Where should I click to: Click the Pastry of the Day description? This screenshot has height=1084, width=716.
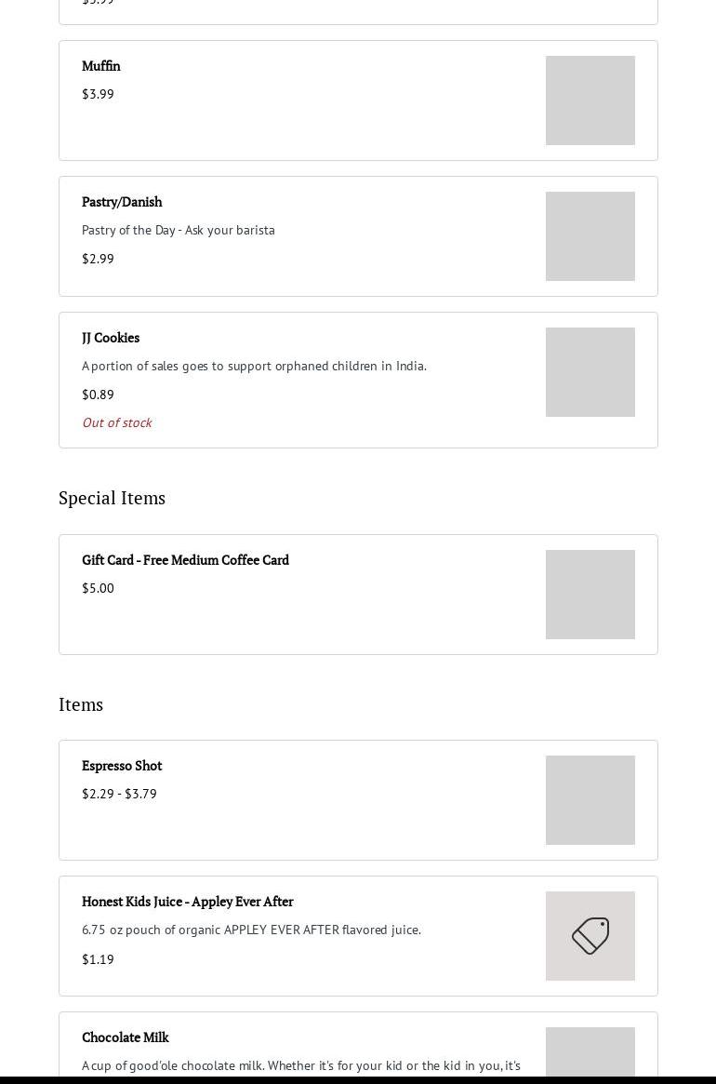179,230
